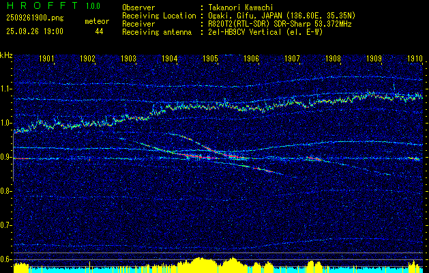Viewport: 429px width, 273px height.
Task: Click the Receiver label
Action: click(x=138, y=24)
